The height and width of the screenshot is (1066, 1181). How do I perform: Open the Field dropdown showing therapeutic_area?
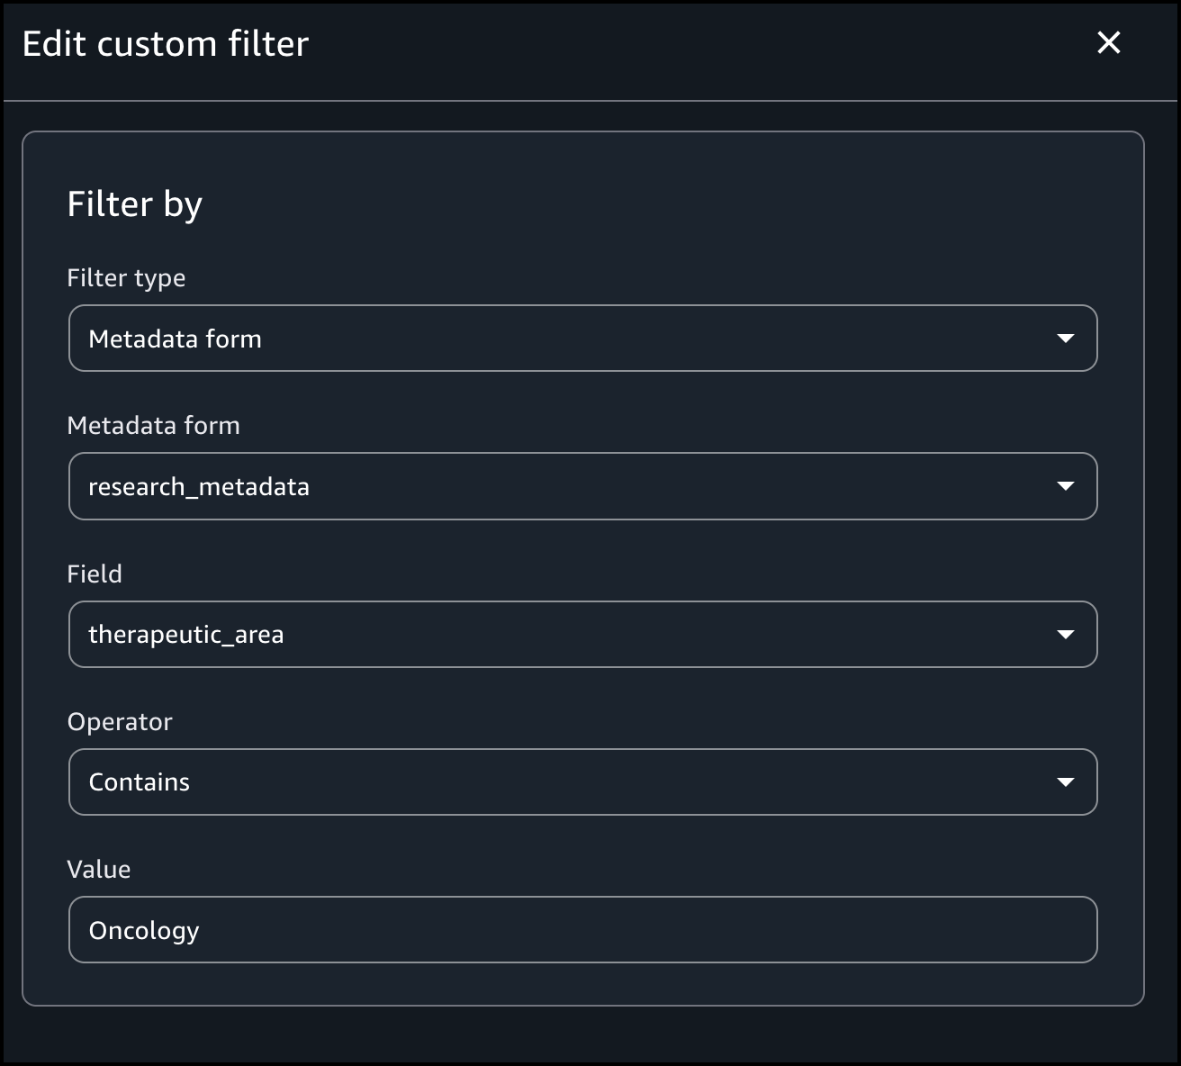click(582, 634)
